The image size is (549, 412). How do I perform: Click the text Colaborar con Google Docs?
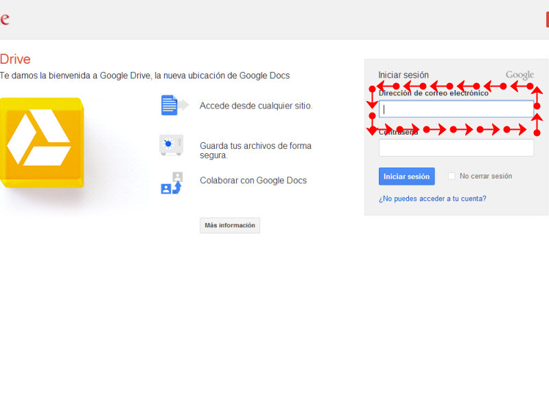(253, 181)
